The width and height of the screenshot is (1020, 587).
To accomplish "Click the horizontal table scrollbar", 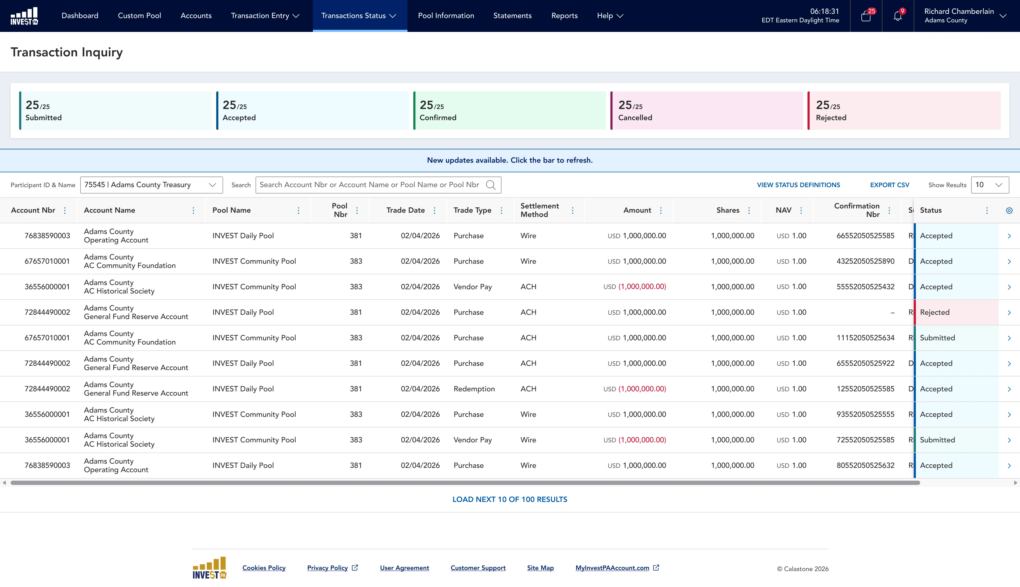I will [465, 483].
